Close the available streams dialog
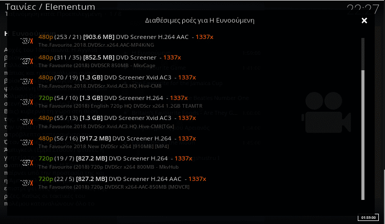The image size is (385, 224). point(364,21)
